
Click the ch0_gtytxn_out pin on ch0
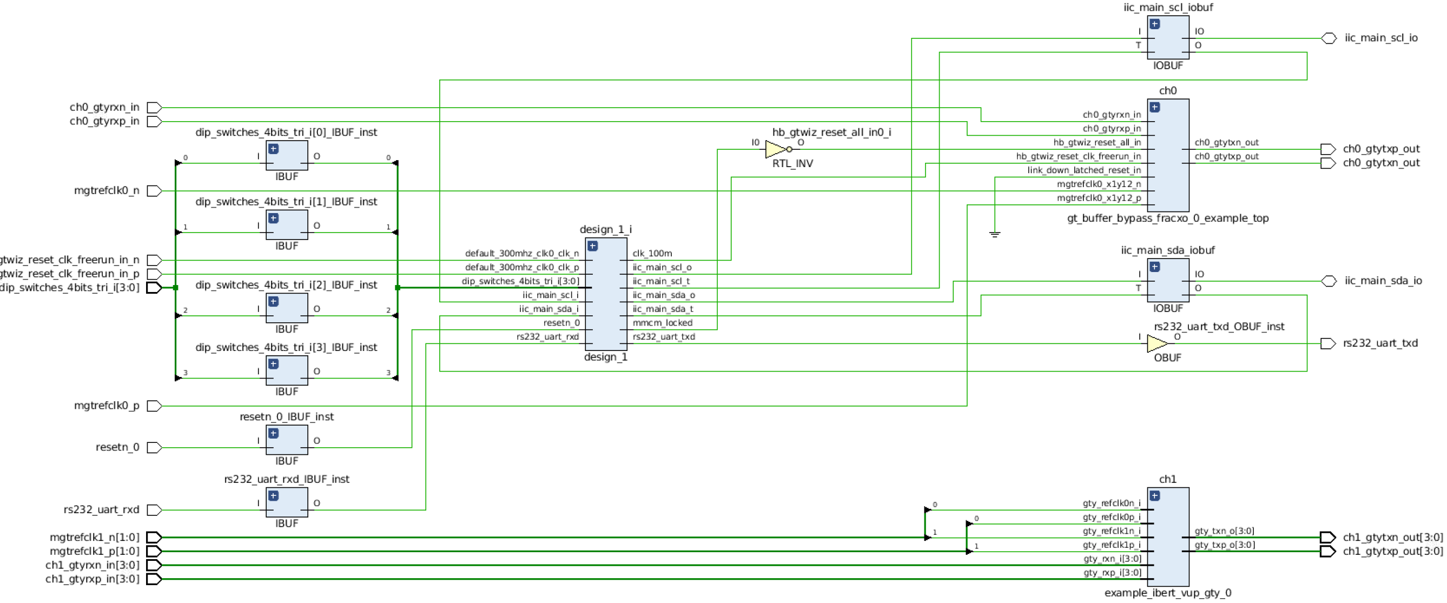(x=1226, y=143)
